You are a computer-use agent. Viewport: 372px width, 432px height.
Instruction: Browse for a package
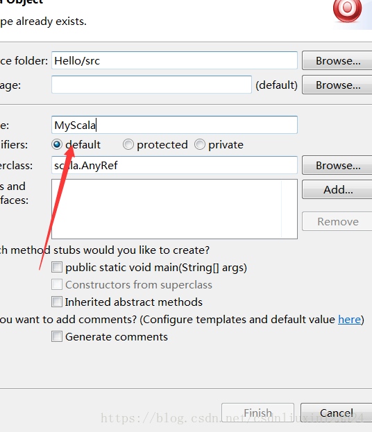click(337, 85)
